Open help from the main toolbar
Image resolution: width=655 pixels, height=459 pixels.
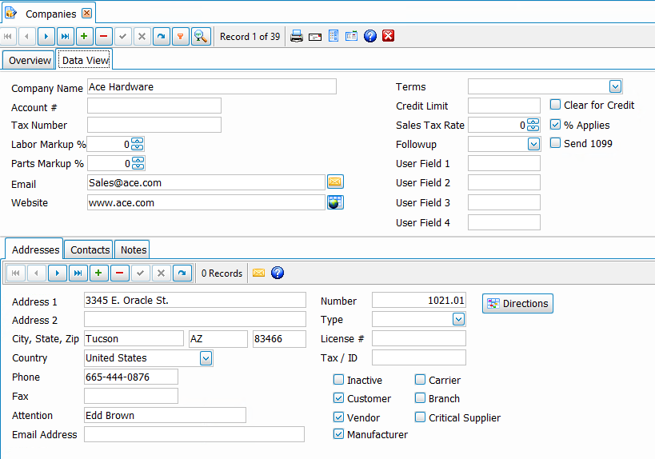370,36
